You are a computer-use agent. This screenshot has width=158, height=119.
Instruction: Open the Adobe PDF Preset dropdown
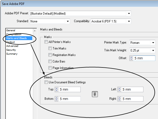click(80, 13)
